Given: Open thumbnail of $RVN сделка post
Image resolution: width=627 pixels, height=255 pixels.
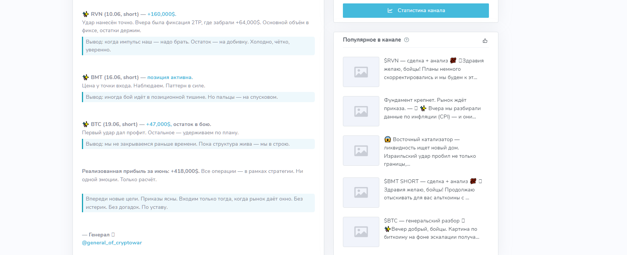Looking at the screenshot, I should pos(361,72).
